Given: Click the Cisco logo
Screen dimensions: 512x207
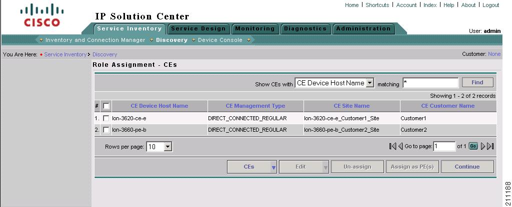Looking at the screenshot, I should [42, 15].
